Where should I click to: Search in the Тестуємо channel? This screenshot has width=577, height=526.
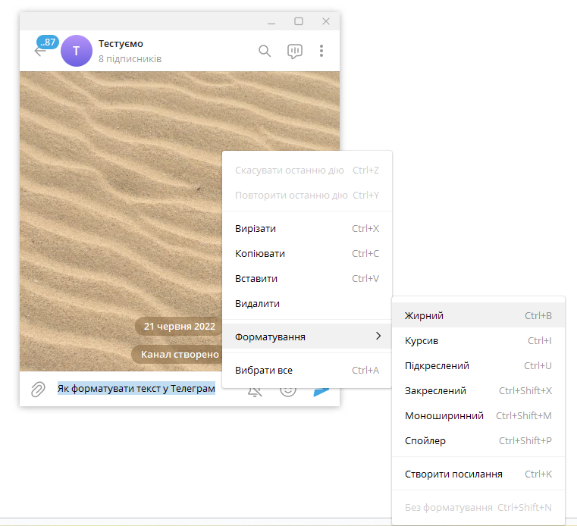click(265, 51)
